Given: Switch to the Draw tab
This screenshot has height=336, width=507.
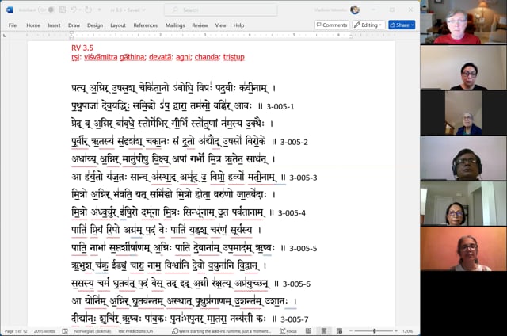Looking at the screenshot, I should 74,25.
